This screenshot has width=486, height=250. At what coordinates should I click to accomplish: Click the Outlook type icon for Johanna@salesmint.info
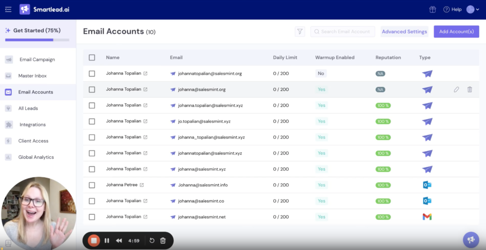(x=427, y=185)
